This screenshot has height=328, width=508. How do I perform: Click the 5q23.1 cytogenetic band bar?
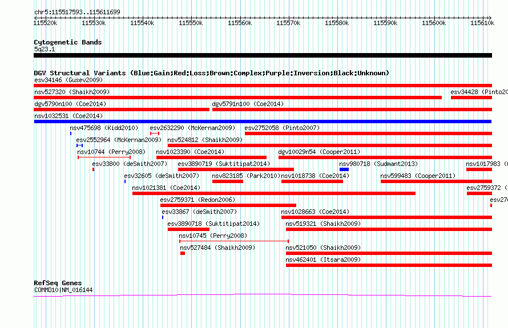[263, 55]
